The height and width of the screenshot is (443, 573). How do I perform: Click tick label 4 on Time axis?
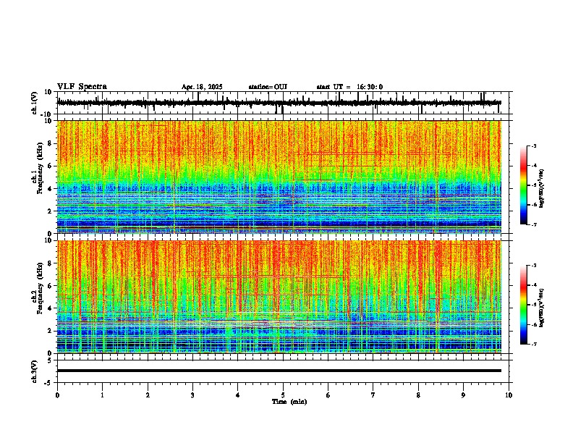pyautogui.click(x=238, y=395)
